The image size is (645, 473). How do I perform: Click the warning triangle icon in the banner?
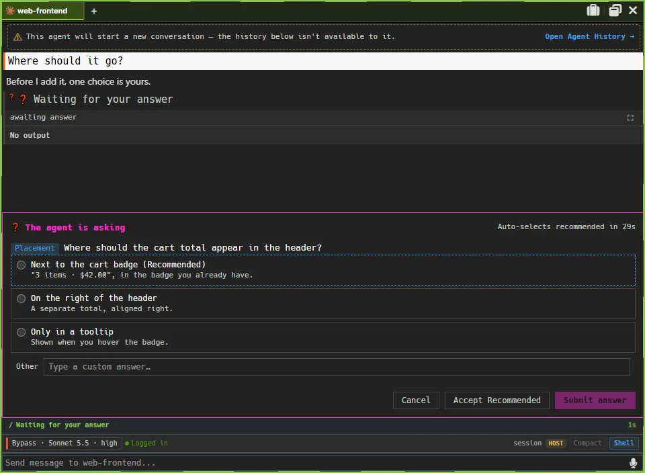(x=17, y=37)
